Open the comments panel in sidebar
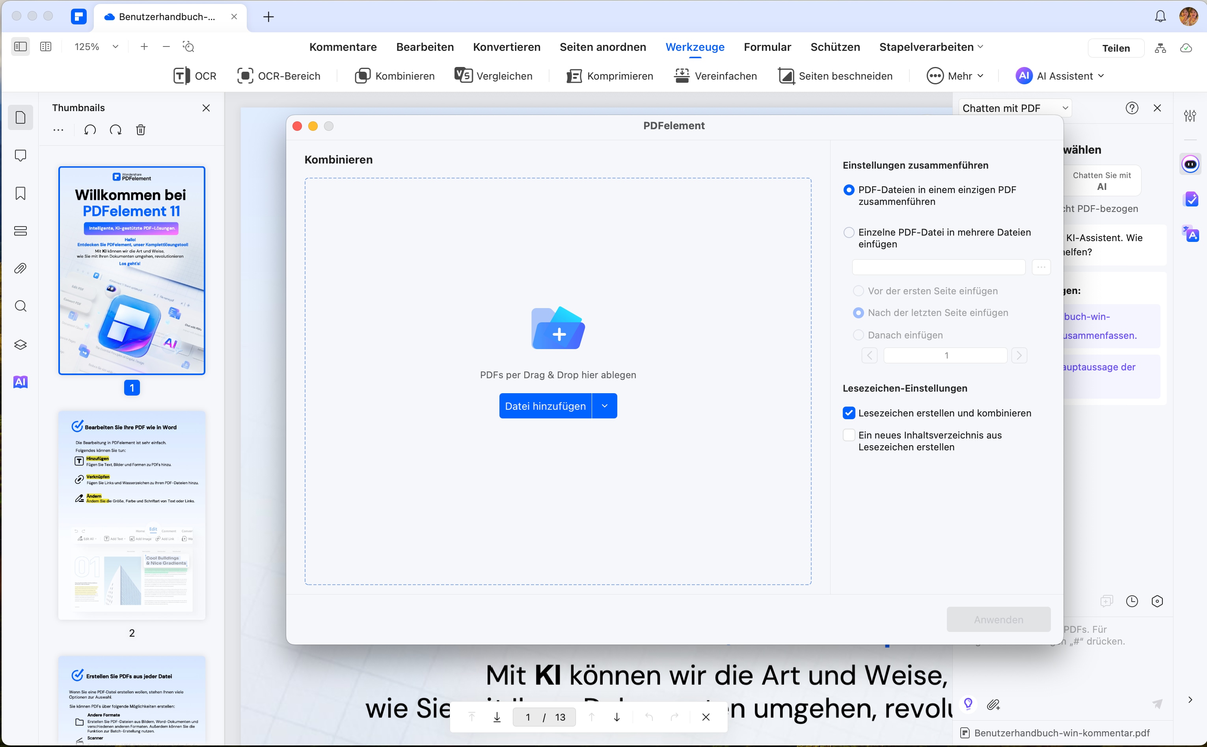Viewport: 1207px width, 747px height. [x=20, y=155]
